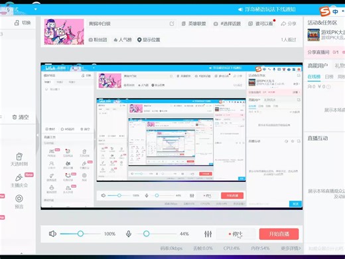Click the room cover thumbnail
Screen dimensions: 345x259
click(x=64, y=32)
